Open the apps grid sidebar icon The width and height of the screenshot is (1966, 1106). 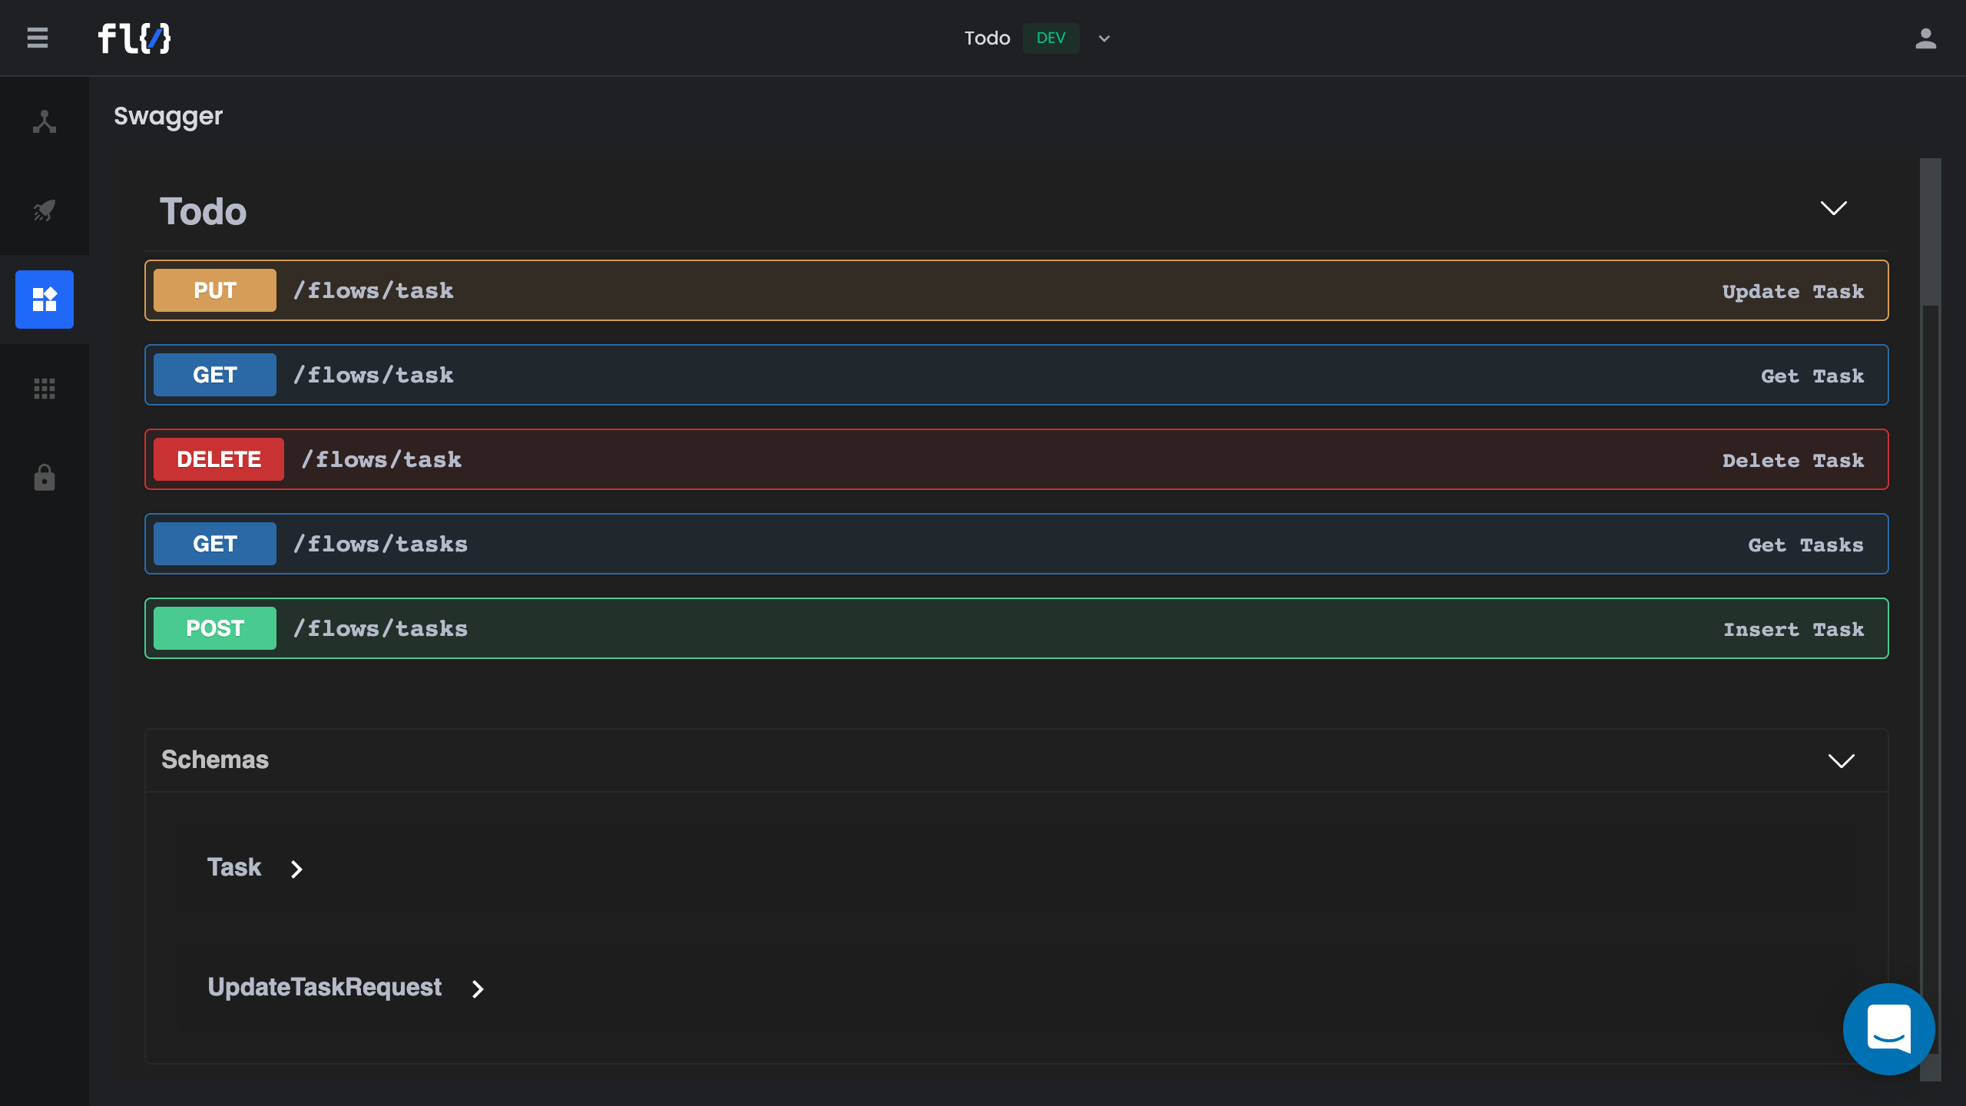coord(45,389)
